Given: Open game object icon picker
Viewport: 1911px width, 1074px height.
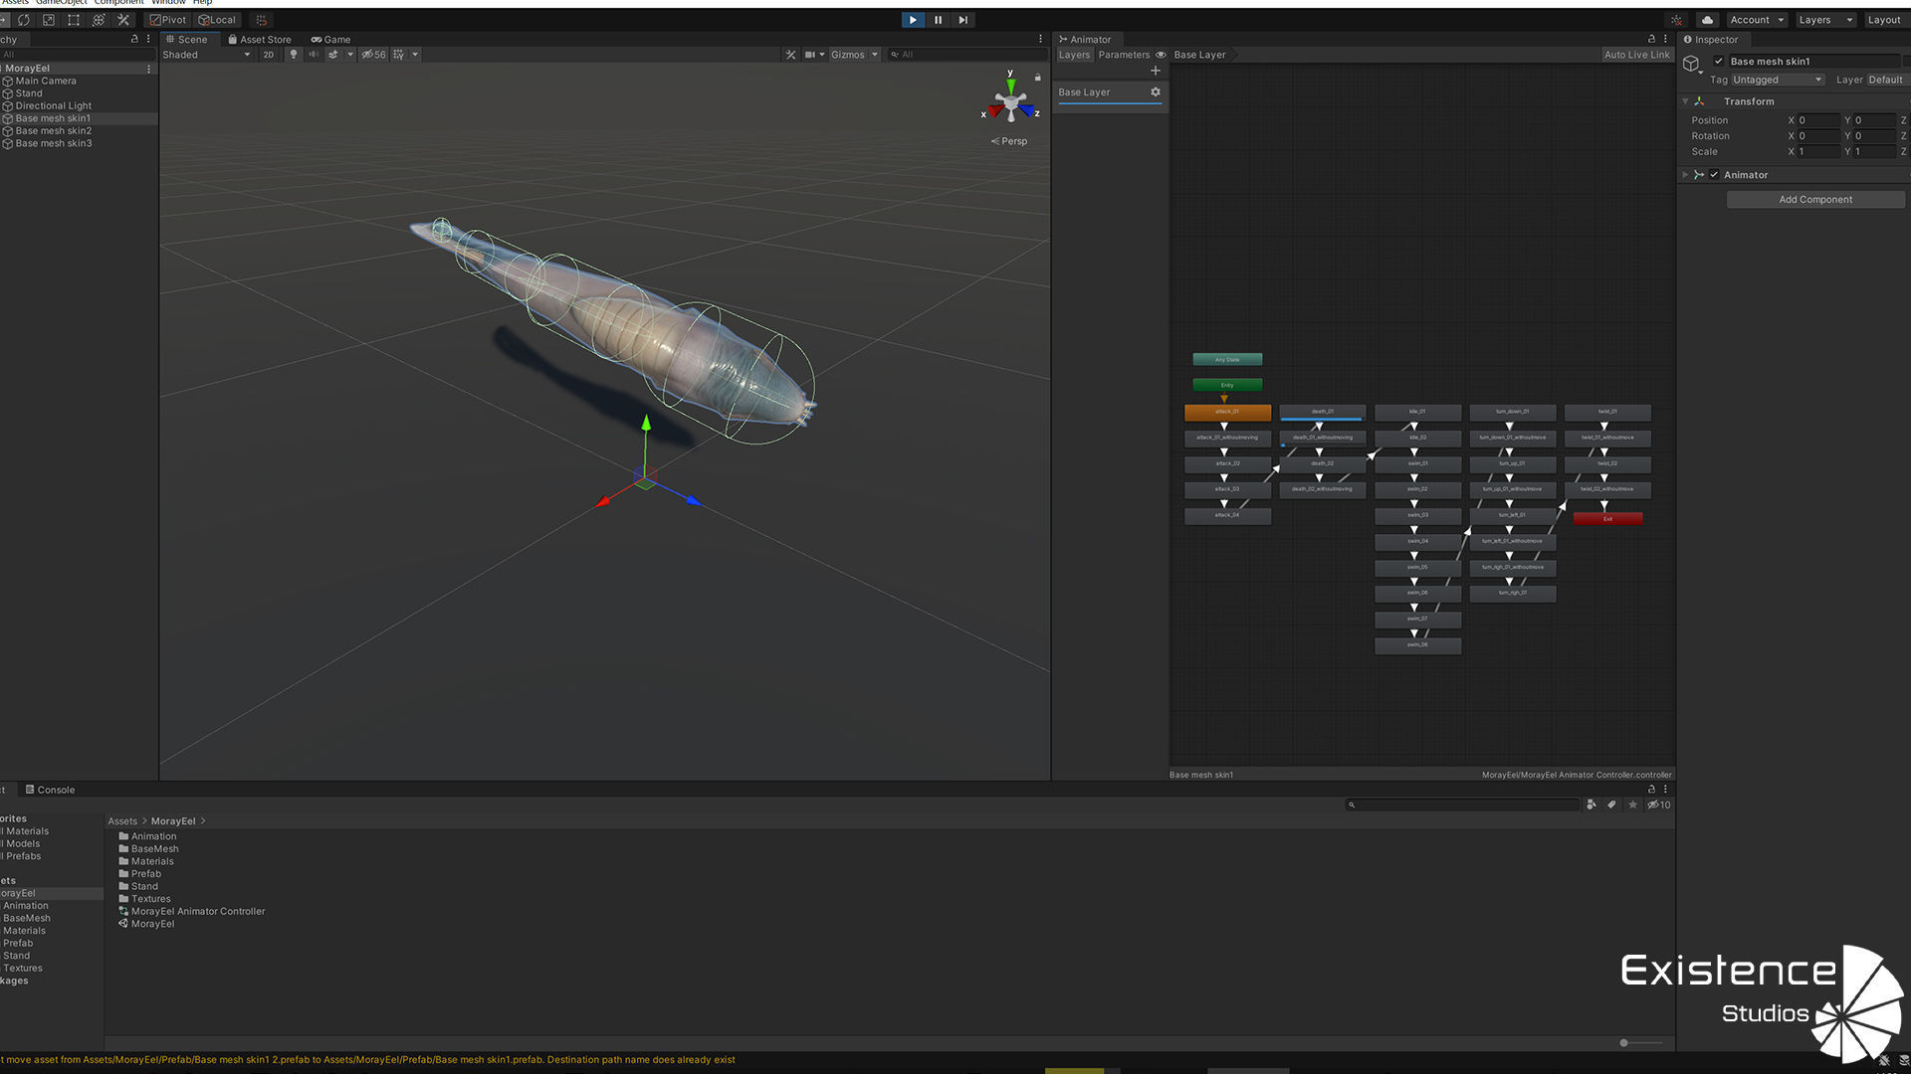Looking at the screenshot, I should [x=1692, y=65].
